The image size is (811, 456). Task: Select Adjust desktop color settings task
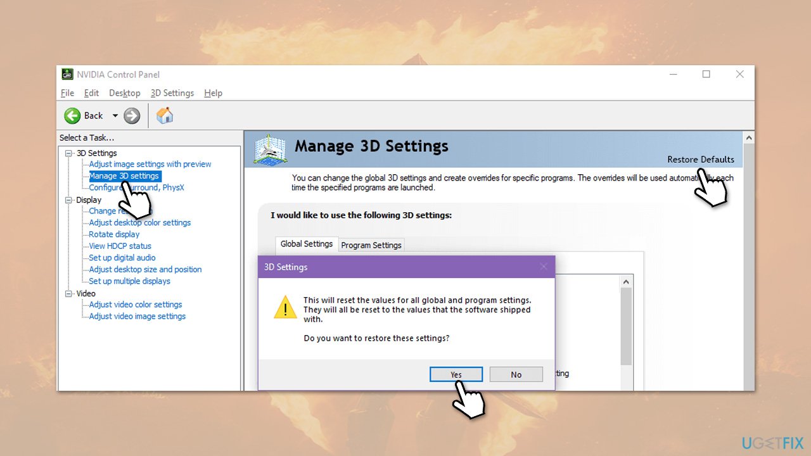139,223
